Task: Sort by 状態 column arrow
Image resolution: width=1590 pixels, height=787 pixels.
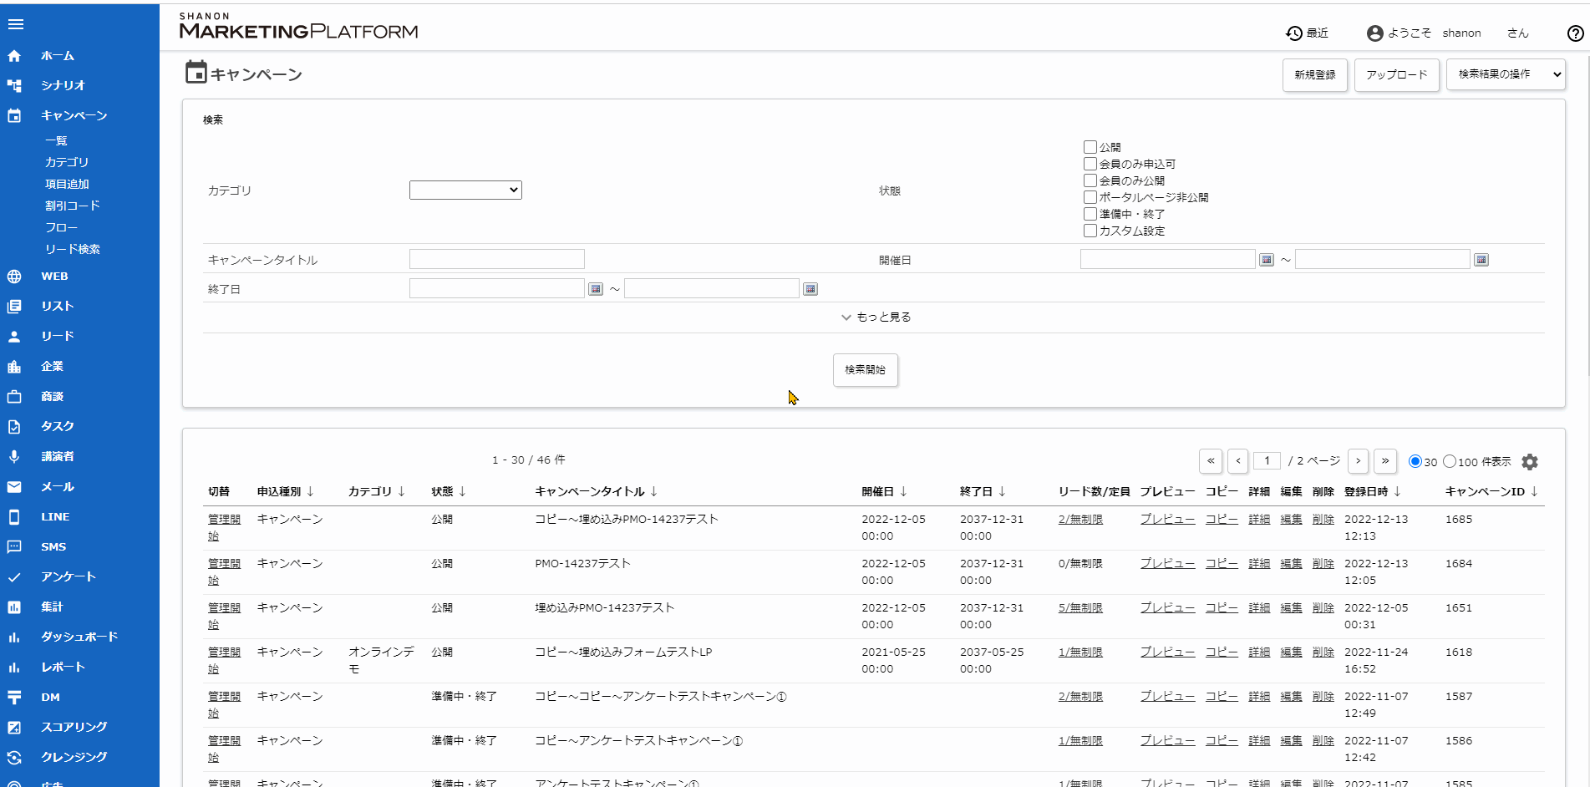Action: (x=463, y=491)
